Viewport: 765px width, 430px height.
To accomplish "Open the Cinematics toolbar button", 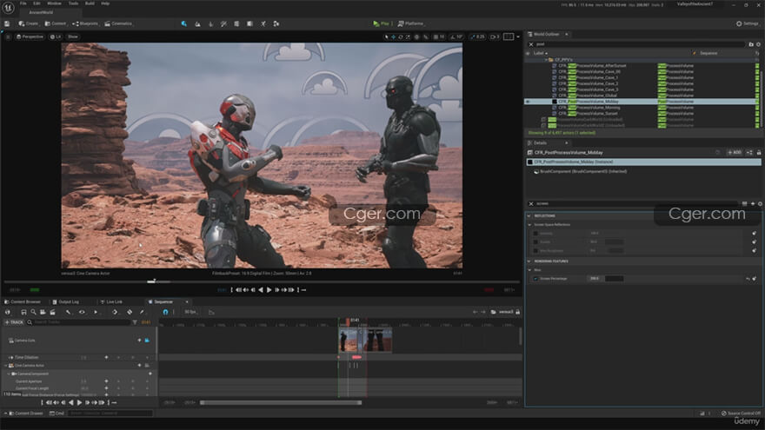I will [x=118, y=23].
